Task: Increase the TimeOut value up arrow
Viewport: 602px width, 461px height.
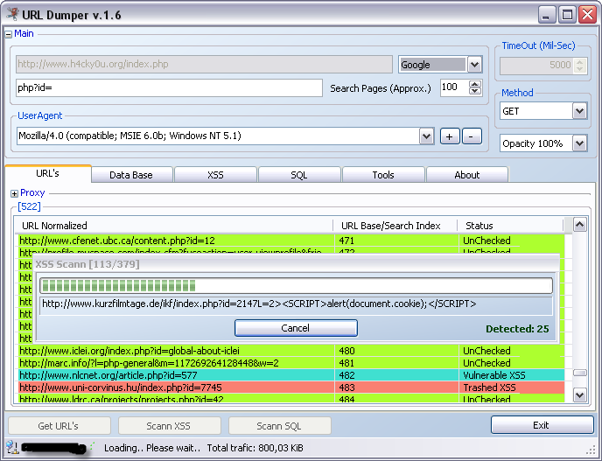Action: pyautogui.click(x=579, y=61)
